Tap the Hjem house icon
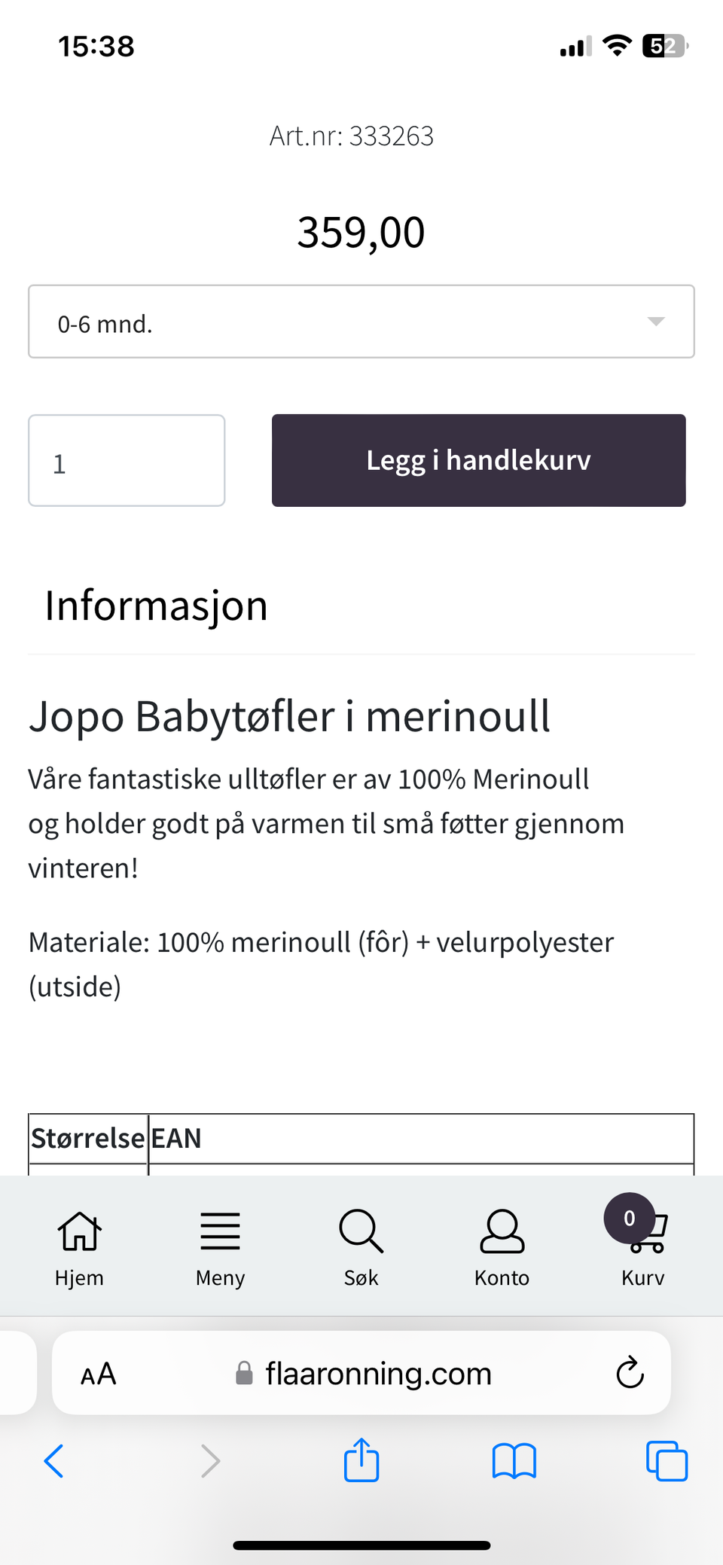 click(79, 1231)
